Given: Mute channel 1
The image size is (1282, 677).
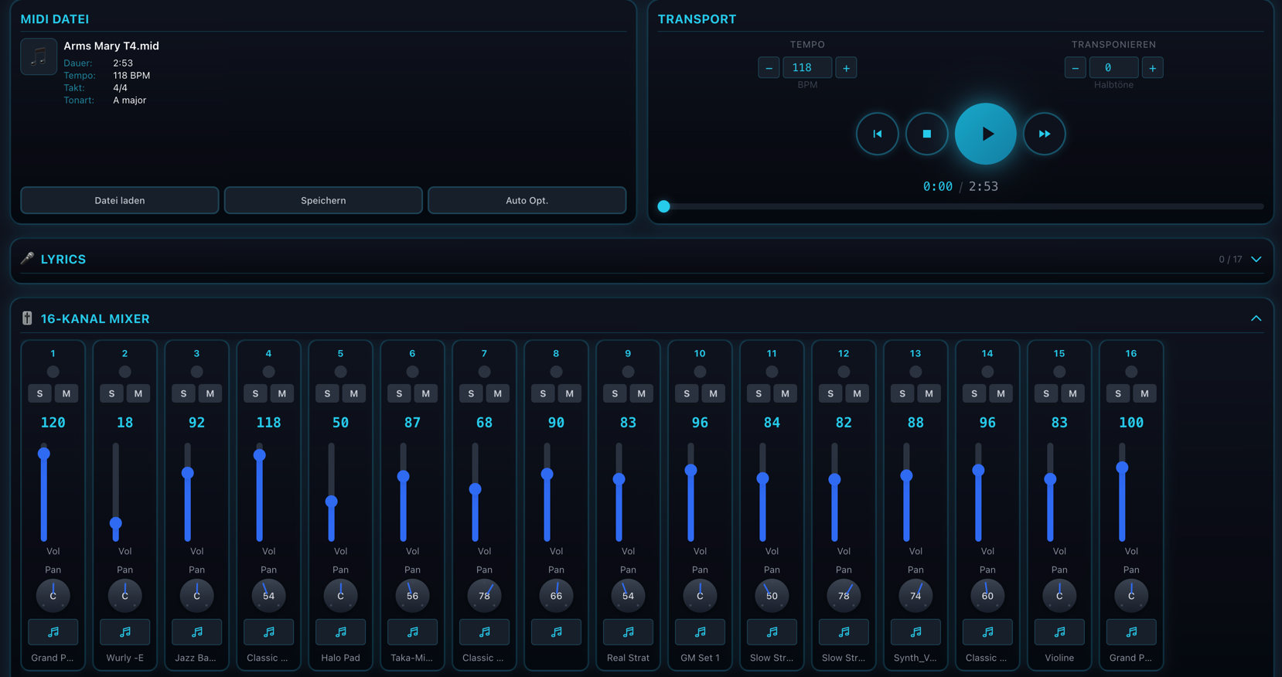Looking at the screenshot, I should point(66,393).
